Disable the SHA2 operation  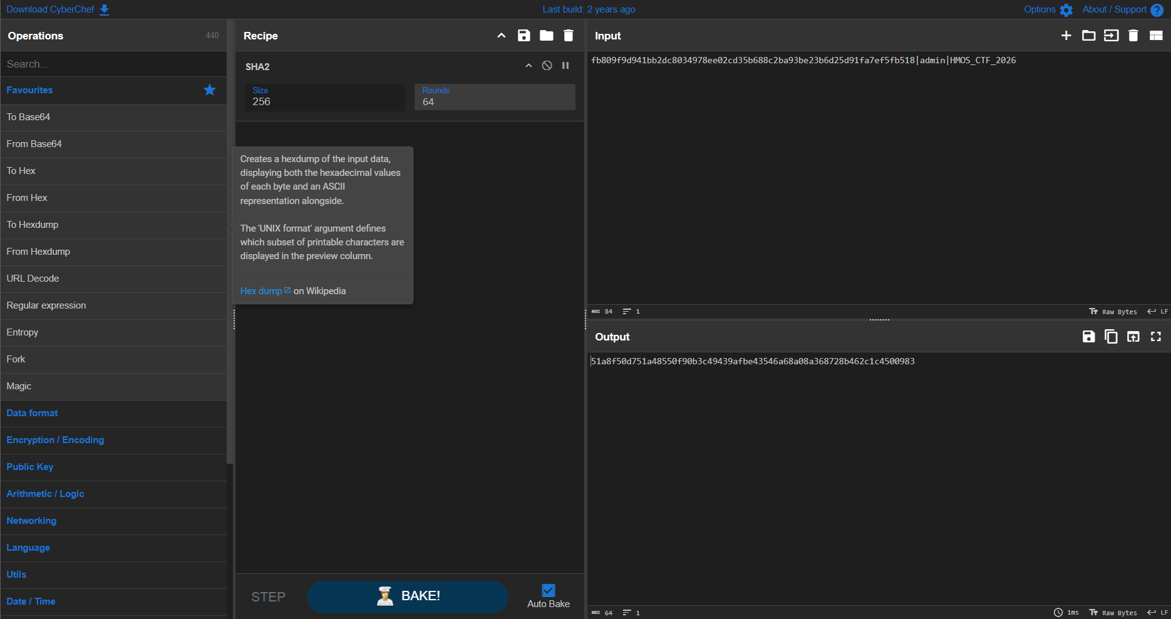547,66
